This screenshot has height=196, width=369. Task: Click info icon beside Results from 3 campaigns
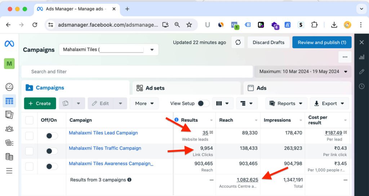129,180
